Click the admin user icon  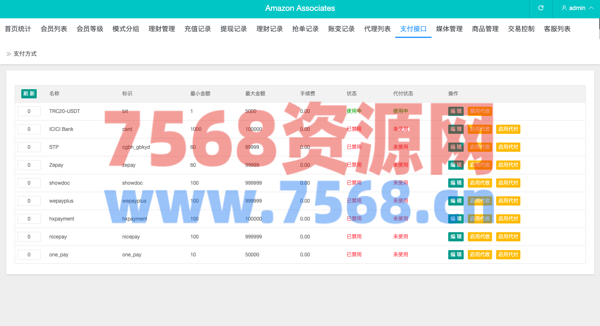pos(564,8)
